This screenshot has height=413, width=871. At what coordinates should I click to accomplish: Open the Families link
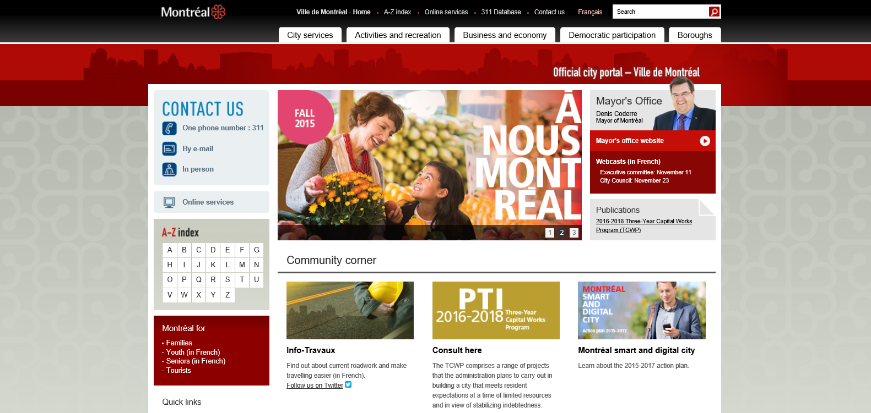(179, 343)
